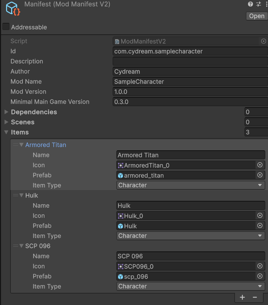268x305 pixels.
Task: Click the Mod Version label
Action: (28, 92)
